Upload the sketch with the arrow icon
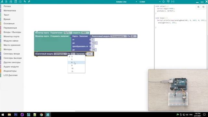This screenshot has width=208, height=117. 163,2
